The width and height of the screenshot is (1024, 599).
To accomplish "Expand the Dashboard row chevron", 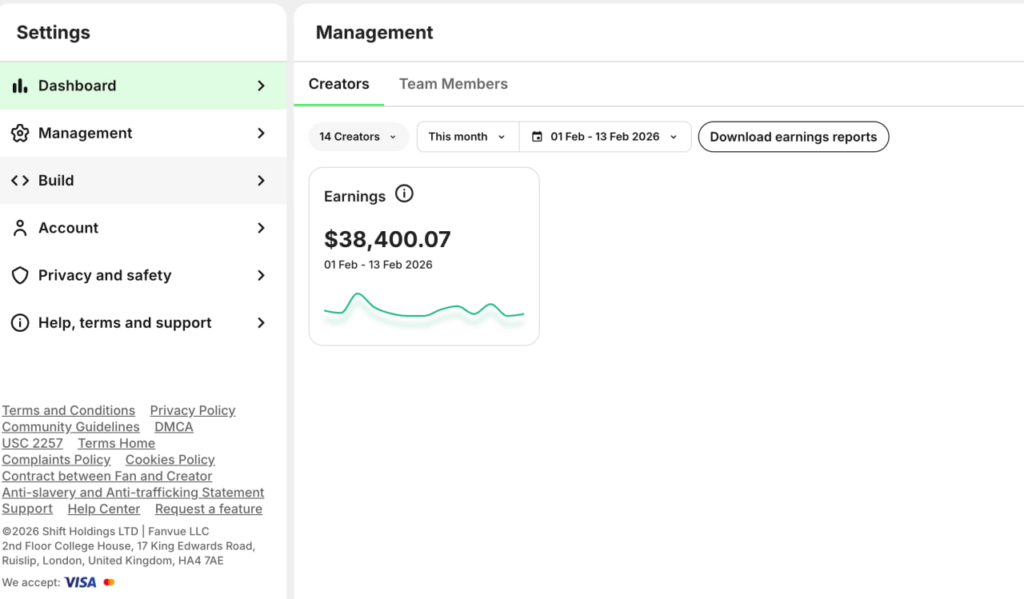I will 261,86.
